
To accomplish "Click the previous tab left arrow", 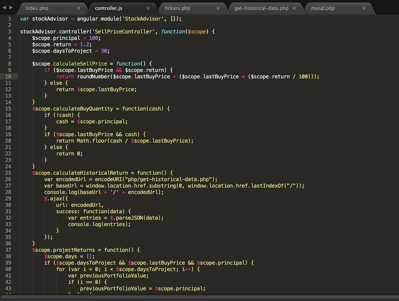I will click(x=4, y=7).
